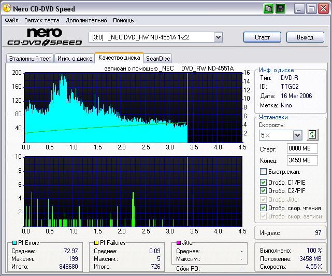332x276 pixels.
Task: Open the Запуск теста menu
Action: pyautogui.click(x=41, y=20)
